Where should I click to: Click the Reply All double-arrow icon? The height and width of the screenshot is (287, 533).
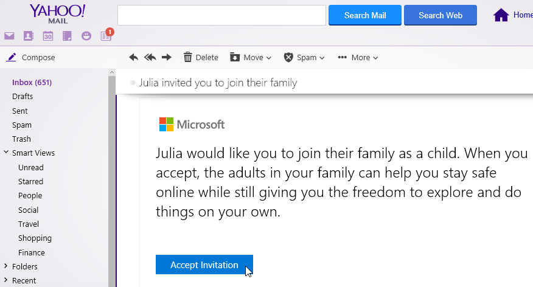tap(150, 57)
